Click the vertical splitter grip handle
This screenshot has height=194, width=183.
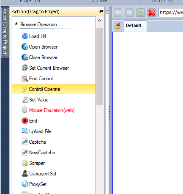click(110, 113)
